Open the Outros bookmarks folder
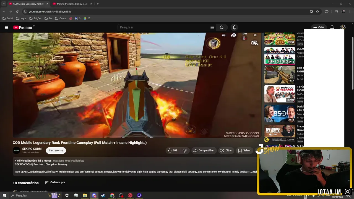The image size is (354, 199). tap(61, 19)
